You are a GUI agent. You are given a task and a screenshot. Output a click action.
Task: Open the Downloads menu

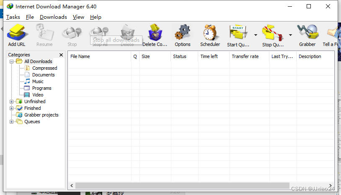(53, 17)
